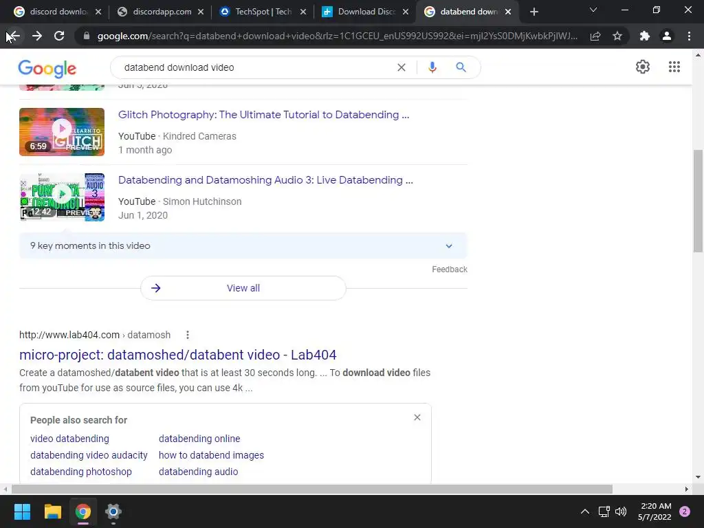Search for databending photoshop
704x528 pixels.
[81, 472]
